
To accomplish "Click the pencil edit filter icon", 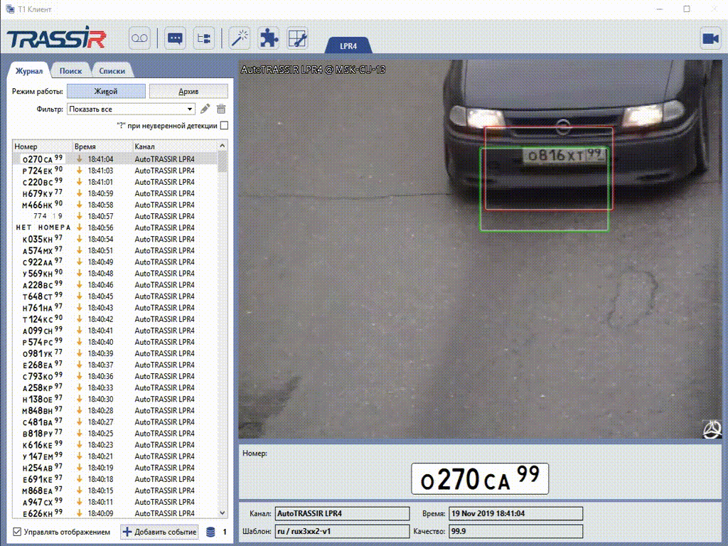I will (x=205, y=109).
